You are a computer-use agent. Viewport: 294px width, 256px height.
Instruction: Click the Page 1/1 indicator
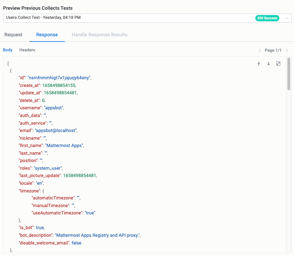[273, 50]
